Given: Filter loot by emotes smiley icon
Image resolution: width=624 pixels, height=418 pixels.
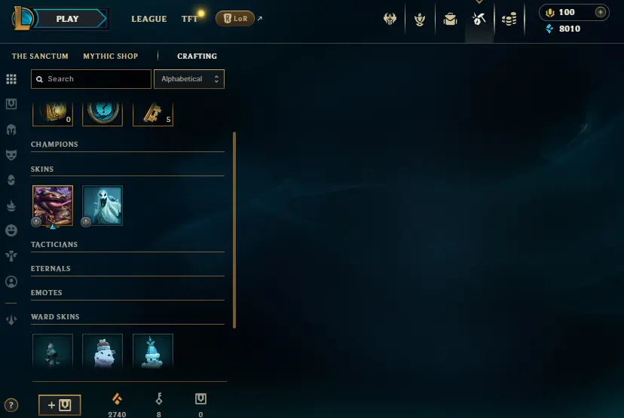Looking at the screenshot, I should coord(11,230).
